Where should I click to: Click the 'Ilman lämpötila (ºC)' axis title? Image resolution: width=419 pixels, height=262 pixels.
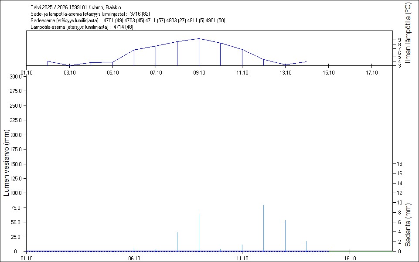[407, 33]
